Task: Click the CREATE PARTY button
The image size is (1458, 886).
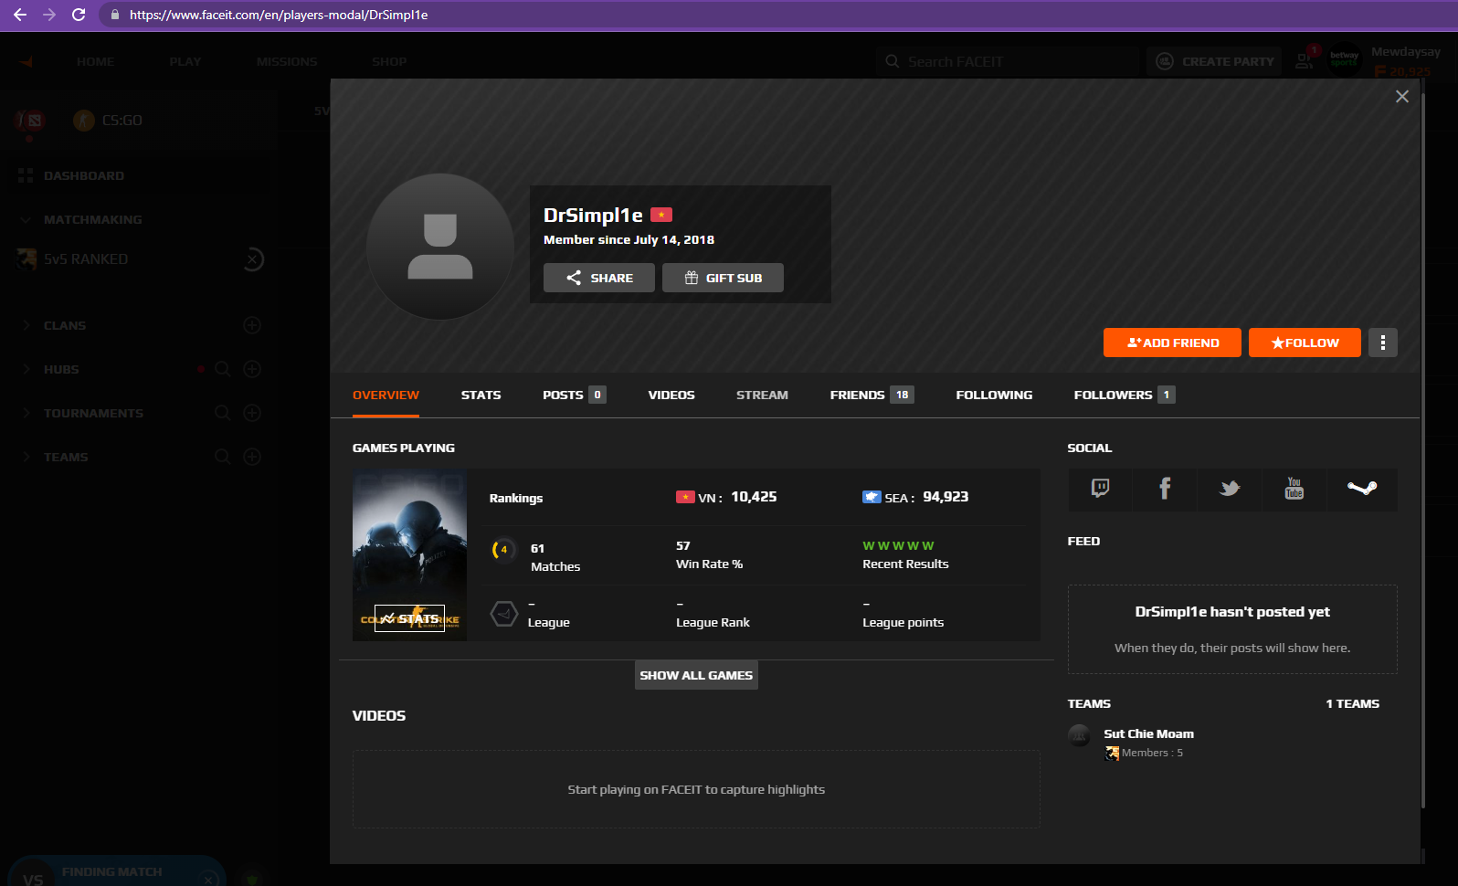Action: 1214,61
